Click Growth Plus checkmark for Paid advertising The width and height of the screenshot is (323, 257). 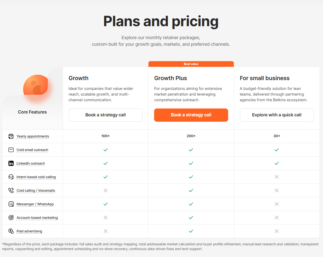191,231
